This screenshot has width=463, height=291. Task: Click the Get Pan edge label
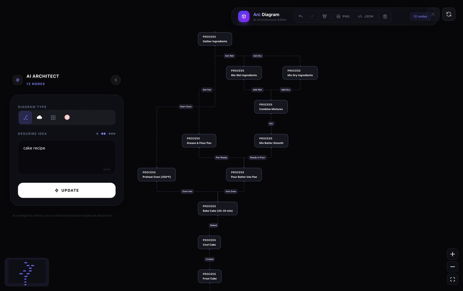click(207, 90)
